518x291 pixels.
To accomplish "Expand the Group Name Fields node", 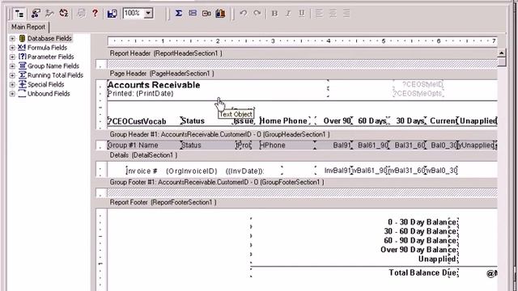I will (x=12, y=66).
